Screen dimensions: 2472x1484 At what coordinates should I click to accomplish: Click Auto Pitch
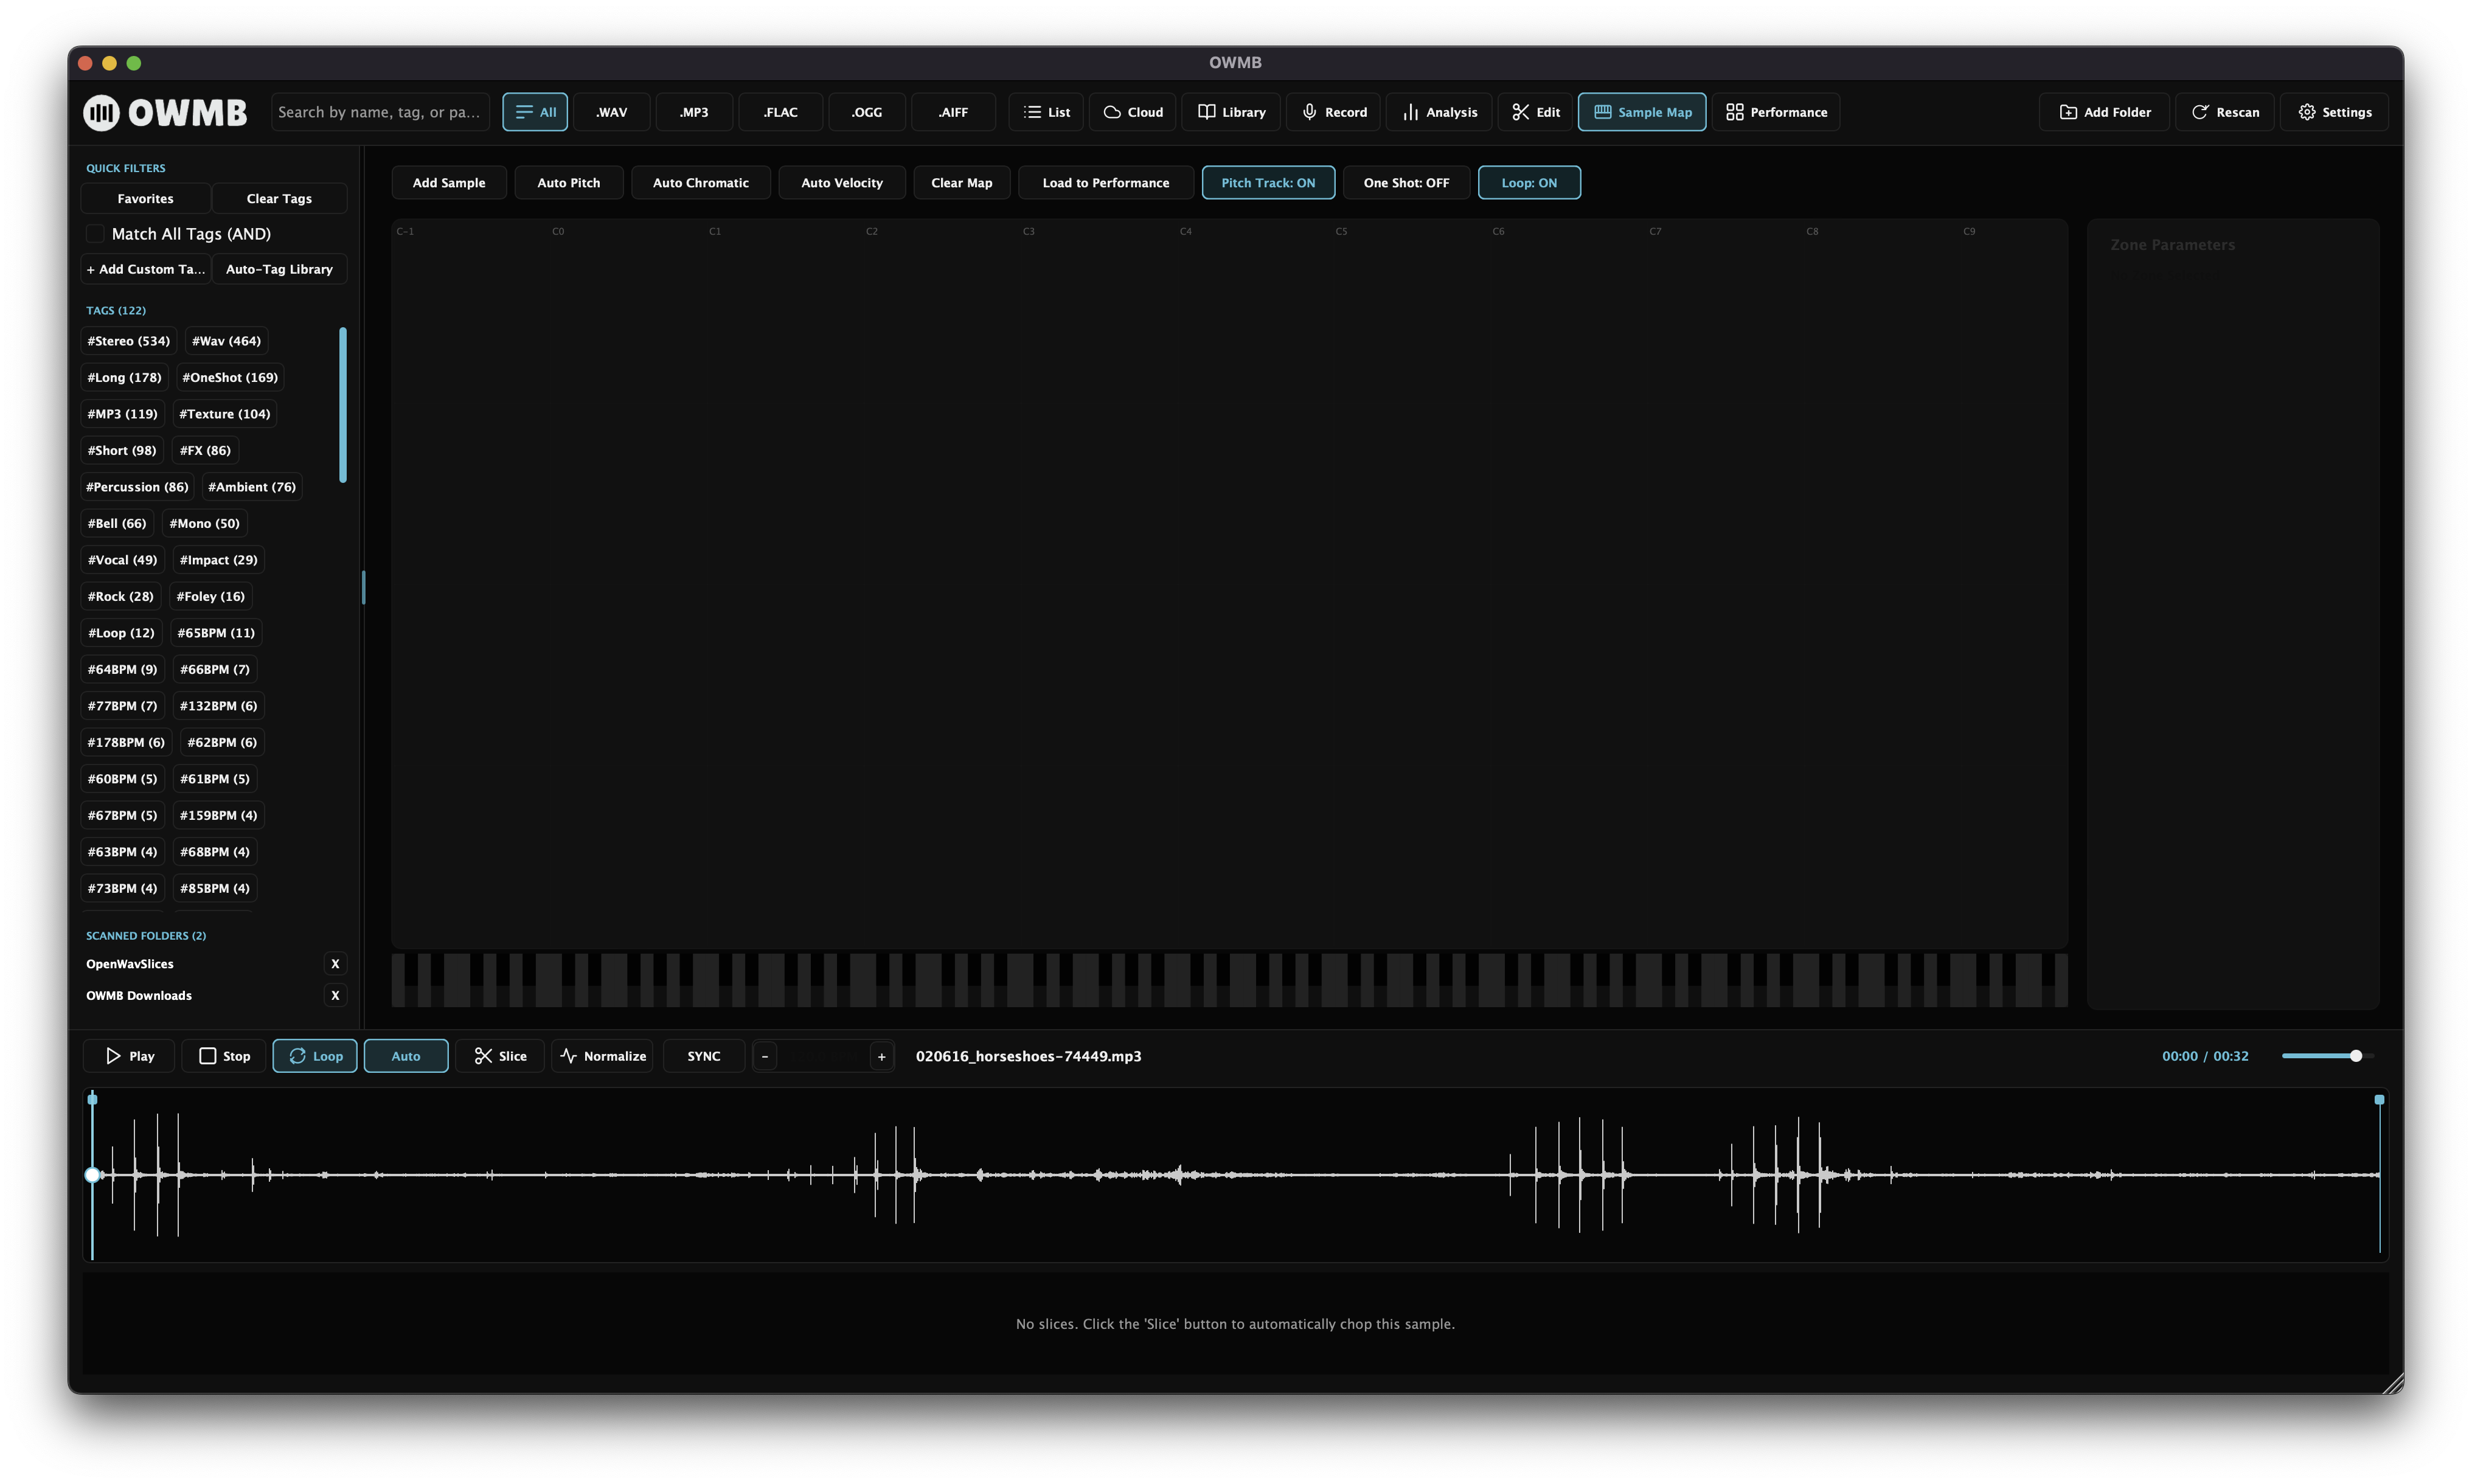pos(569,183)
